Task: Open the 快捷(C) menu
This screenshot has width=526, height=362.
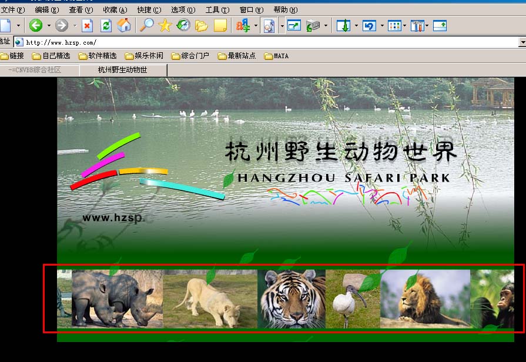Action: click(x=149, y=10)
